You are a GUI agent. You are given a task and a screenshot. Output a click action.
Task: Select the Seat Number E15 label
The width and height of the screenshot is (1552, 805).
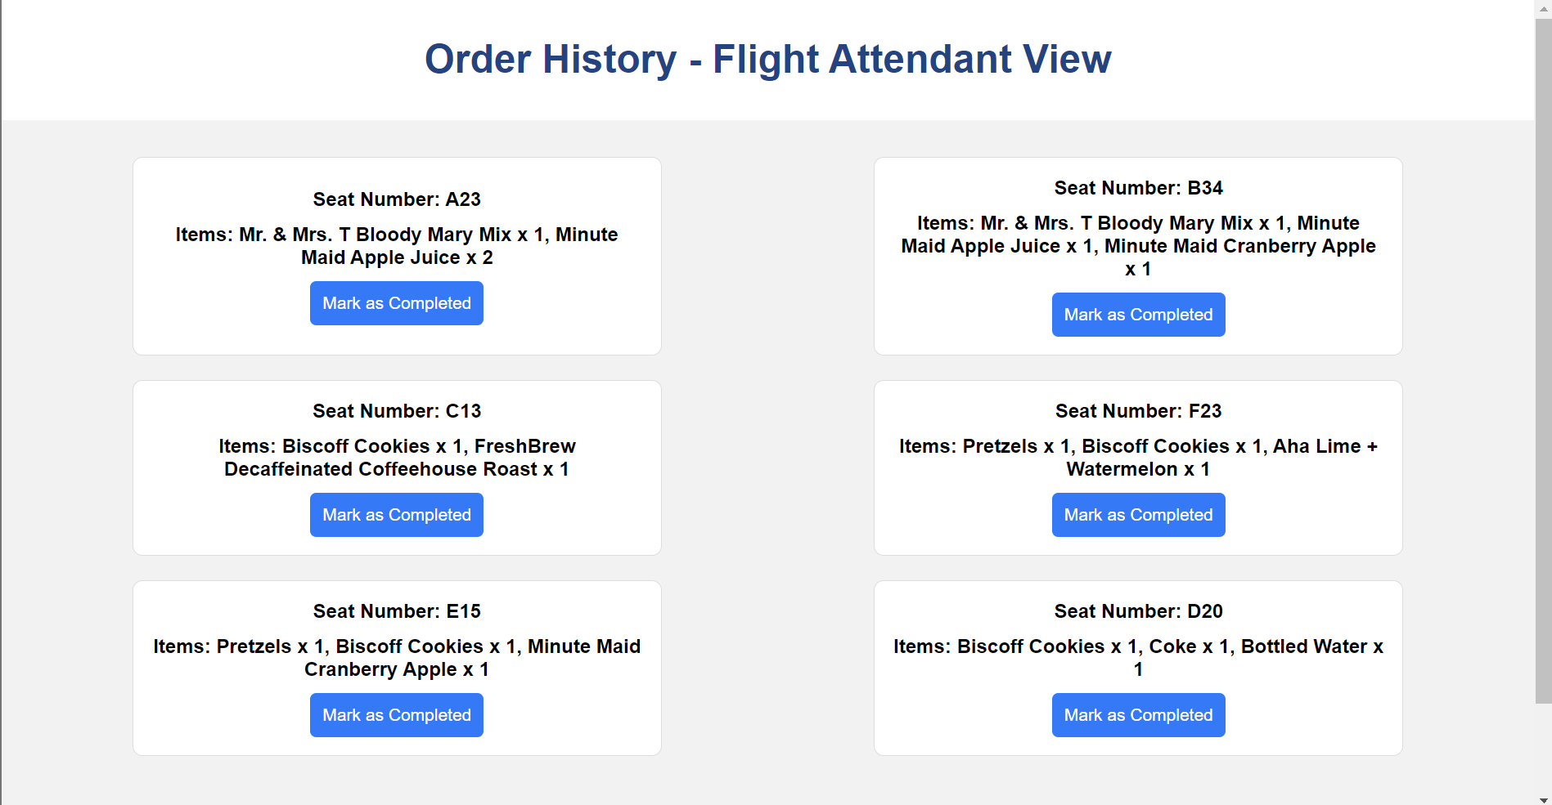click(397, 611)
